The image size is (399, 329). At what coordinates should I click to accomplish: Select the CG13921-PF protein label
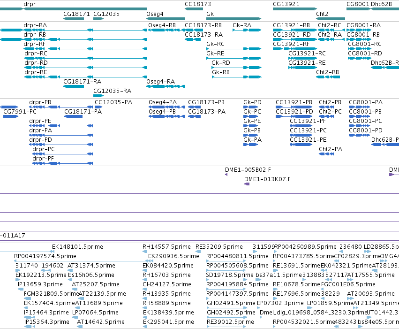(x=308, y=121)
